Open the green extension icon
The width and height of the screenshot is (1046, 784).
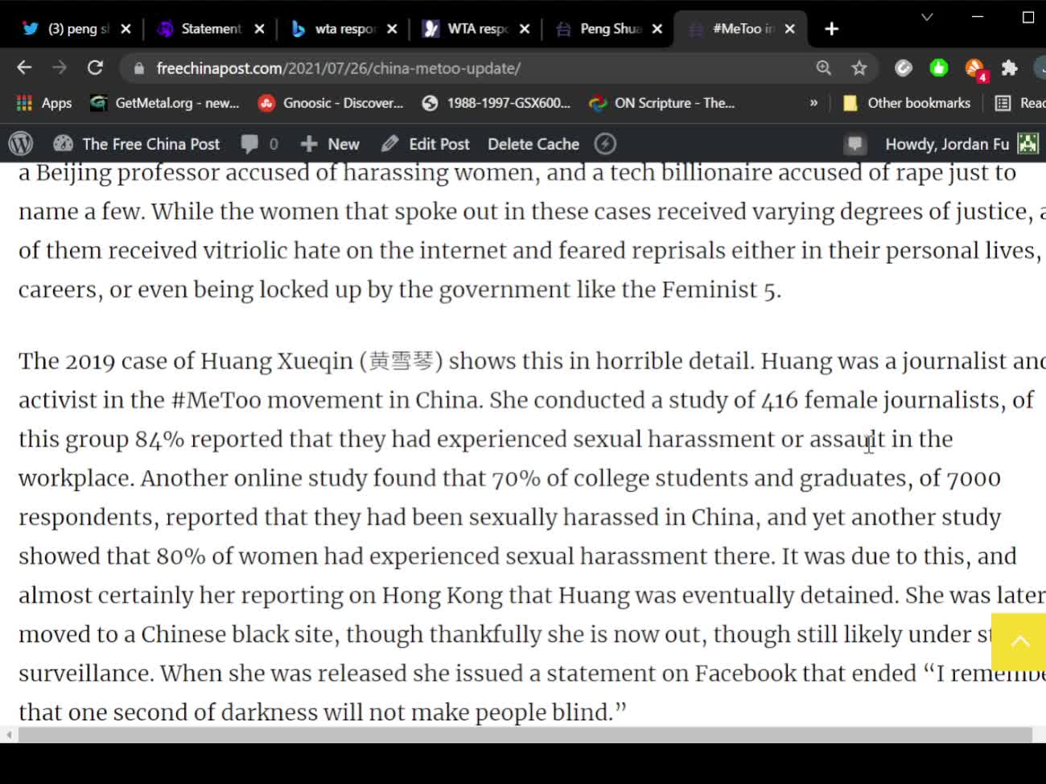pos(939,68)
